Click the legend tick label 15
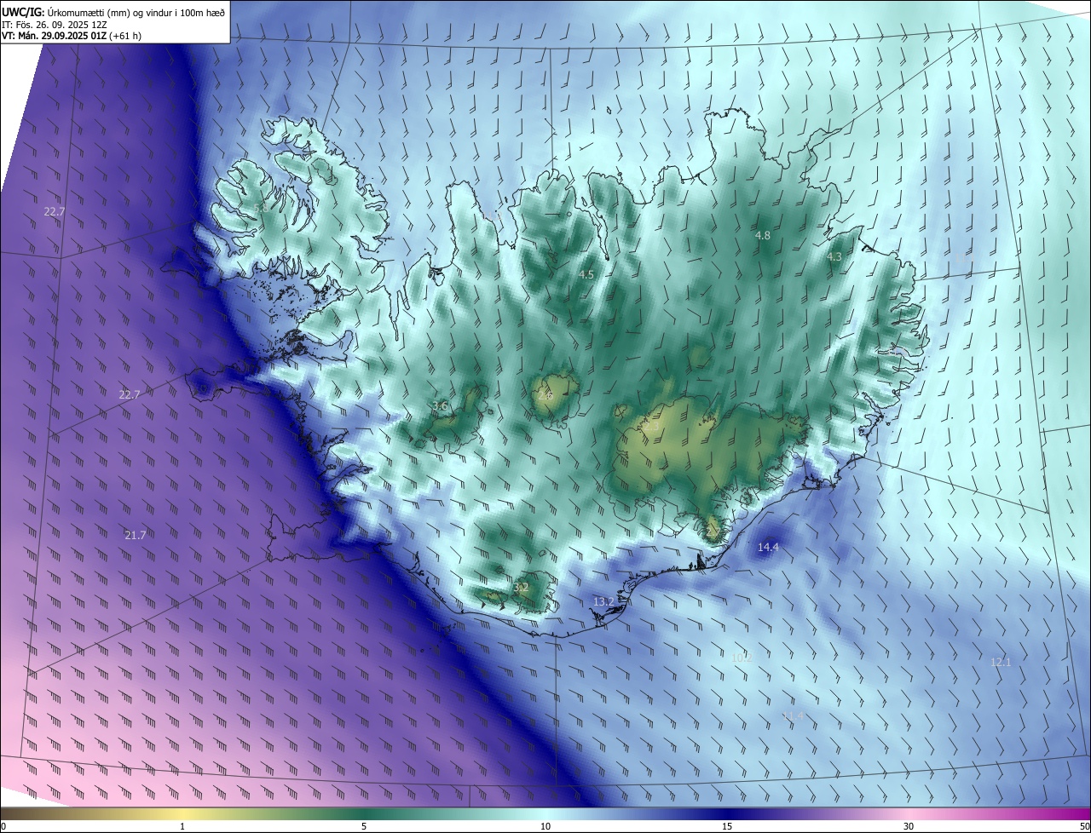Image resolution: width=1091 pixels, height=833 pixels. pos(727,826)
